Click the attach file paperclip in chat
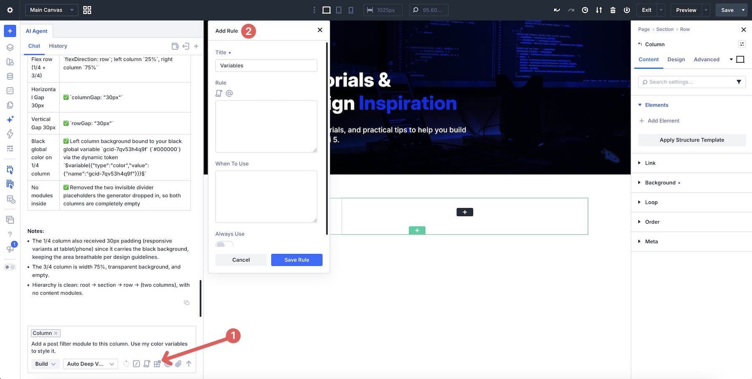The image size is (752, 379). (x=178, y=364)
